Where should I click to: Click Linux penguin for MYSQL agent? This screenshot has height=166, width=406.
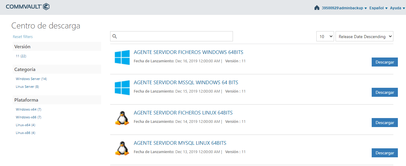122,148
